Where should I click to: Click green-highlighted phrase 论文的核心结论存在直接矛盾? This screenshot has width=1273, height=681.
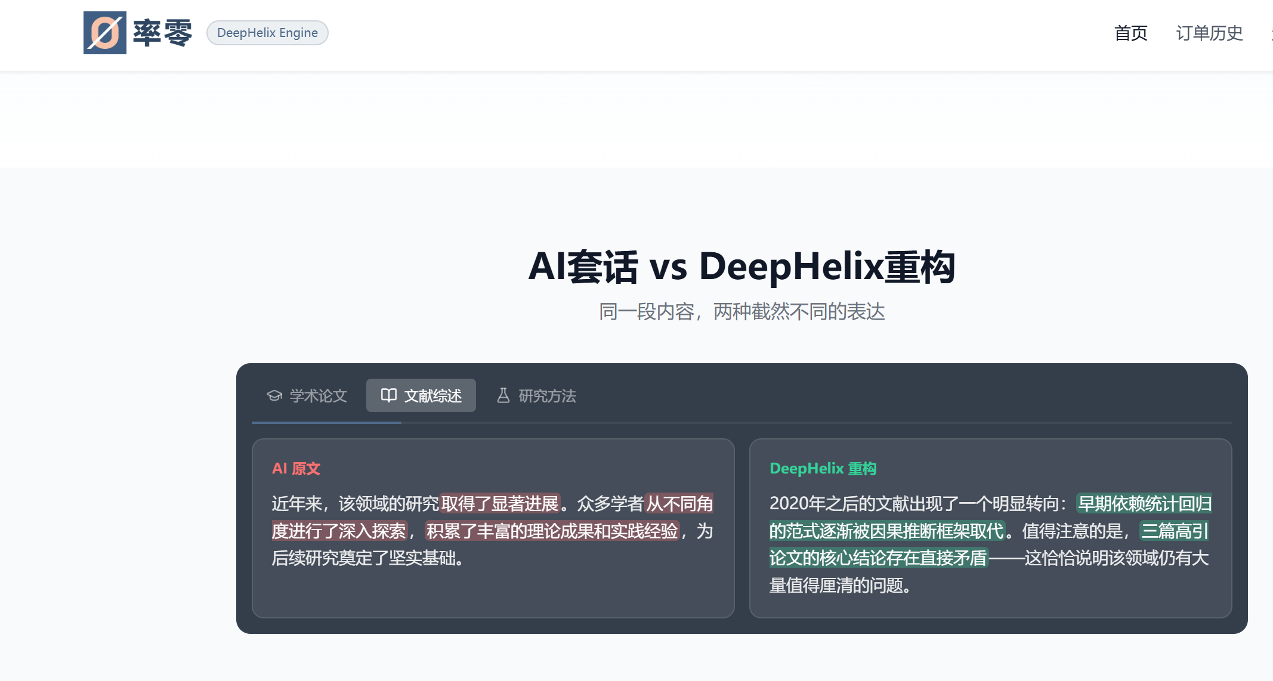[x=878, y=558]
